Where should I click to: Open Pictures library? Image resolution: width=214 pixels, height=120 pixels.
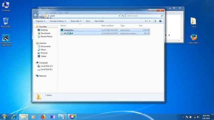[x=44, y=53]
